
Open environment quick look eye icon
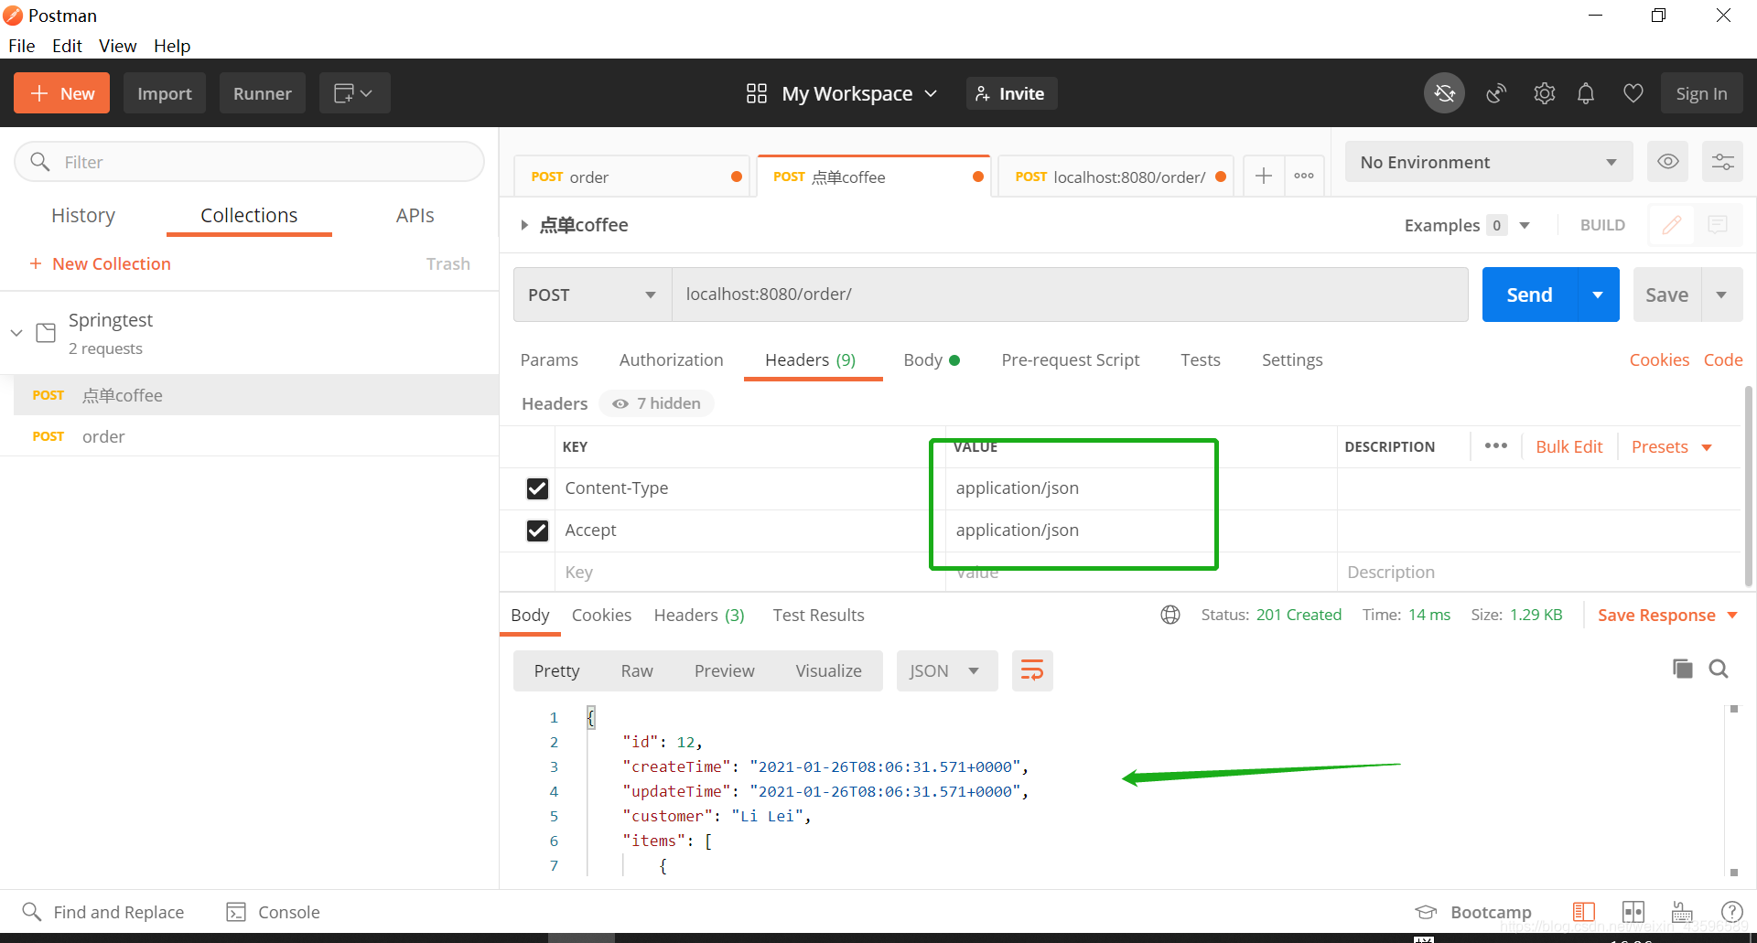pyautogui.click(x=1668, y=162)
